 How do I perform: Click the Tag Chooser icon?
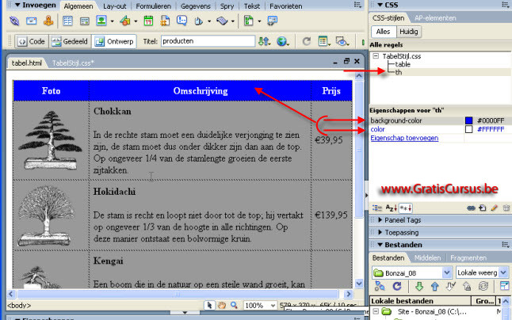272,21
